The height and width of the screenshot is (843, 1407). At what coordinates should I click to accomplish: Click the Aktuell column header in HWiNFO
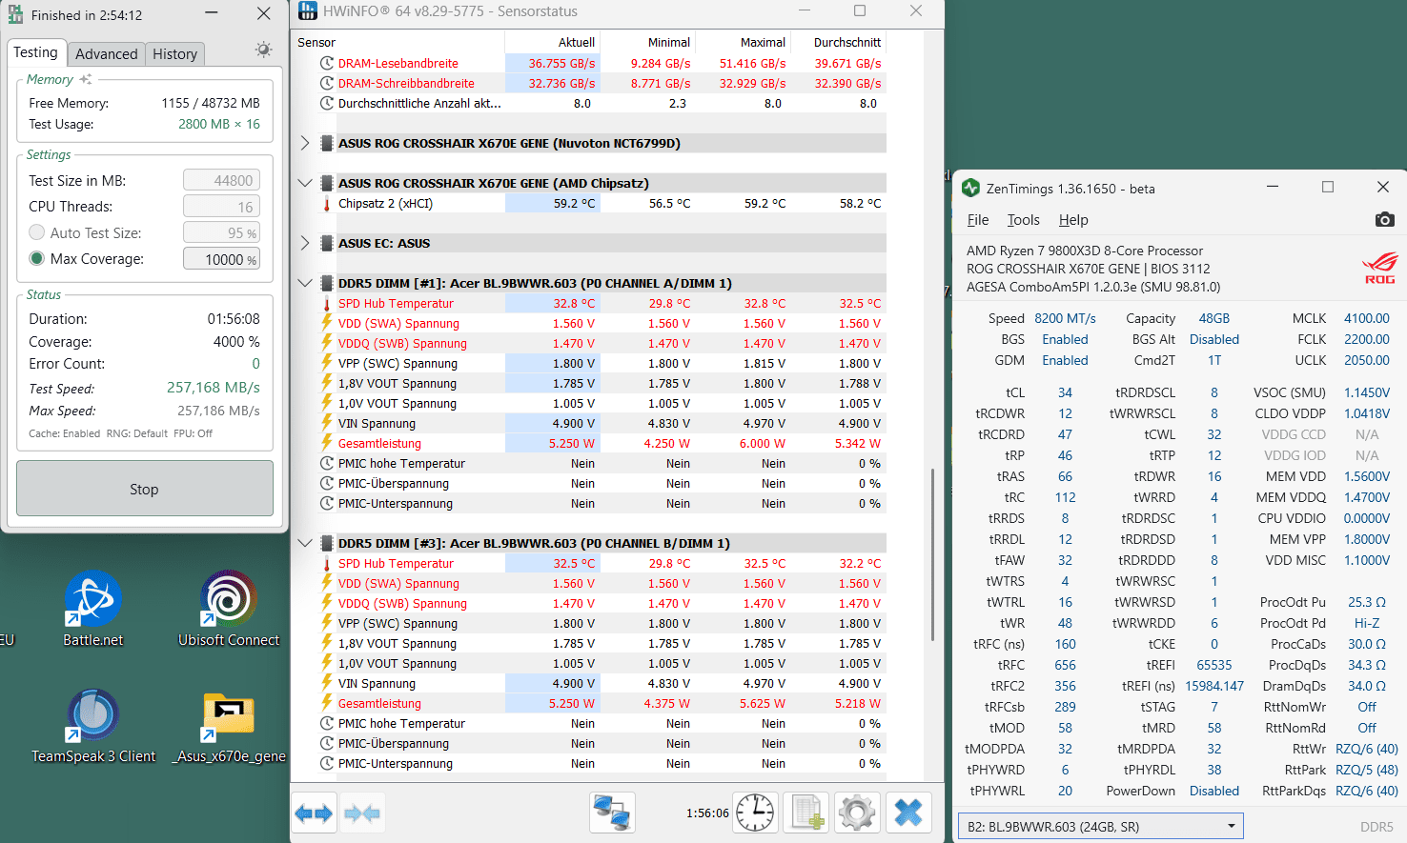[x=553, y=42]
